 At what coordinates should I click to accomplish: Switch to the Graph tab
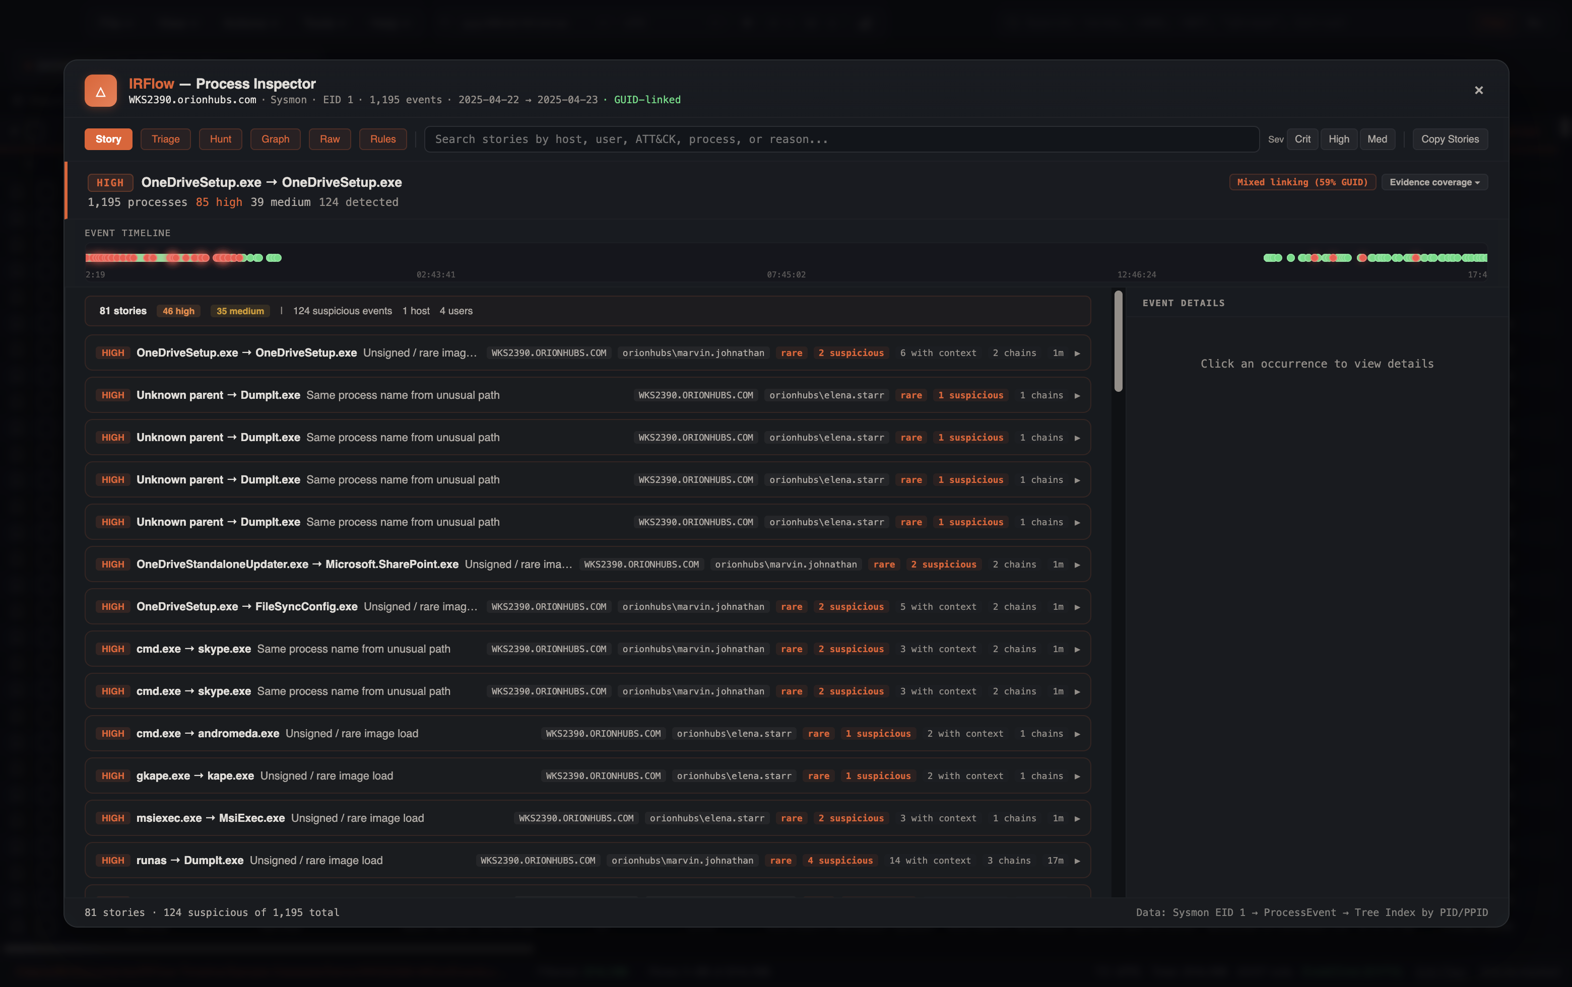pyautogui.click(x=276, y=139)
